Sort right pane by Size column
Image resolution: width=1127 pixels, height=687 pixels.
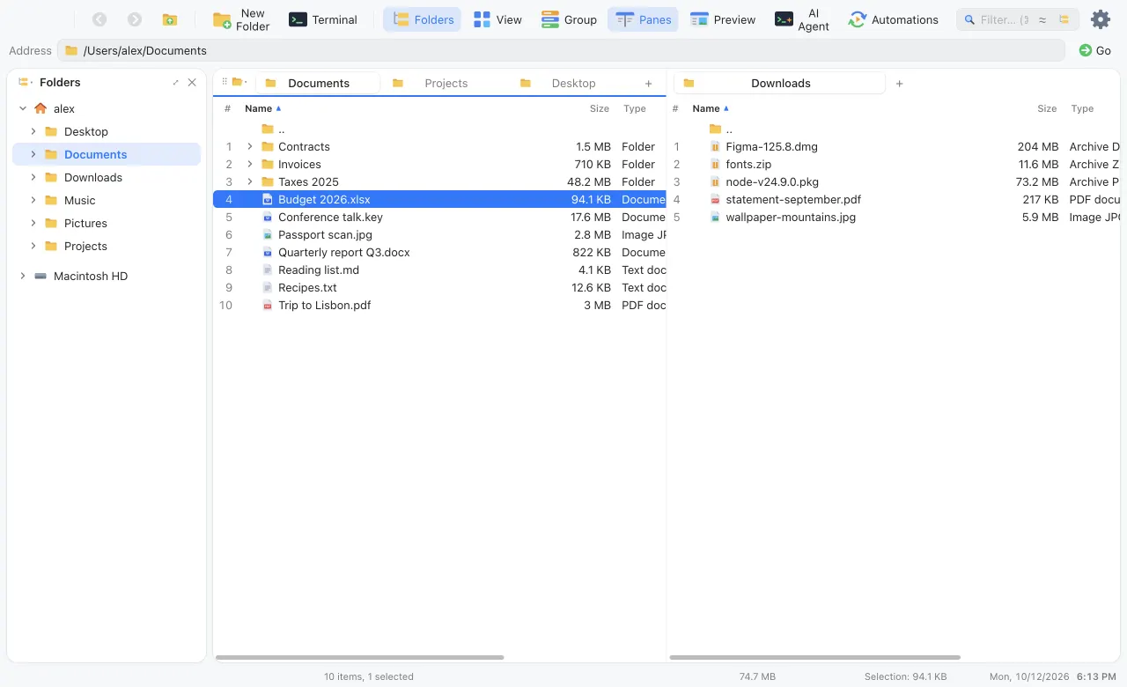(1047, 108)
